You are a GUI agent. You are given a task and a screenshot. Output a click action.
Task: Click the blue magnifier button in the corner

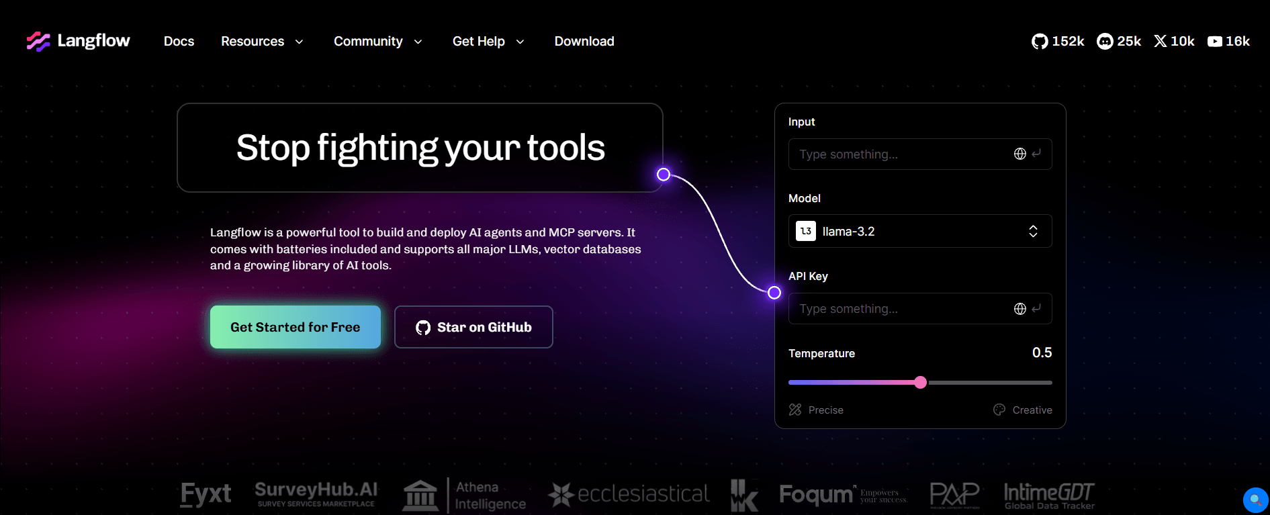tap(1255, 500)
